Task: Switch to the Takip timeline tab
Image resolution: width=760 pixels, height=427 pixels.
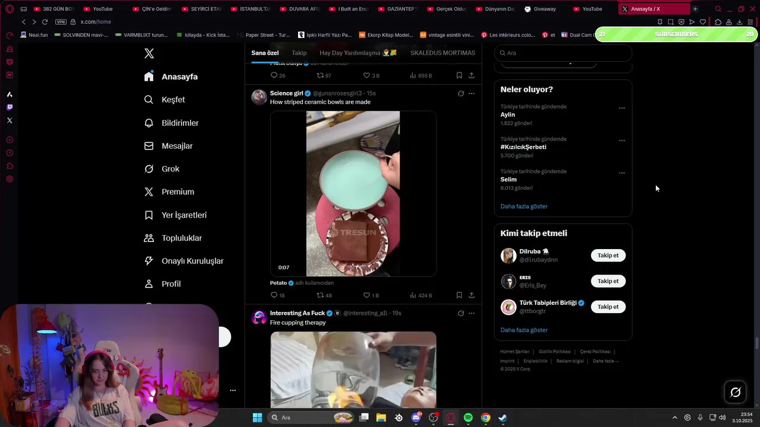Action: [x=299, y=53]
